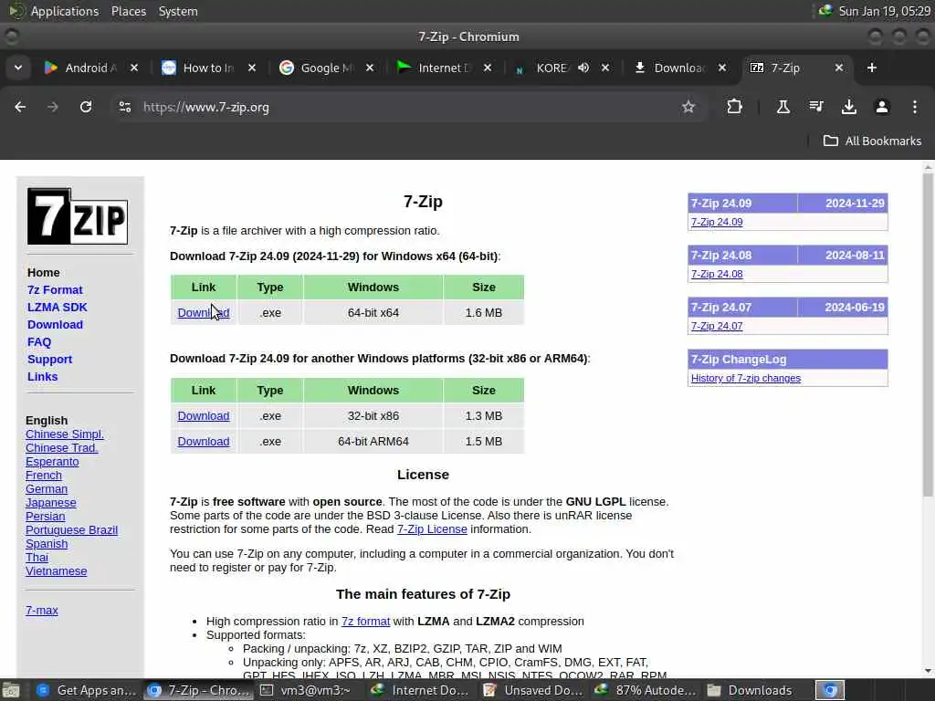This screenshot has width=935, height=701.
Task: Click the network tray icon by the clock
Action: pos(825,11)
